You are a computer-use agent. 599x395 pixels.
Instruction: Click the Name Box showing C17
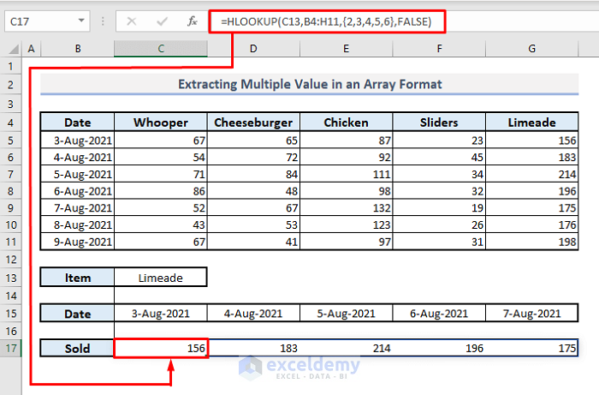tap(47, 21)
